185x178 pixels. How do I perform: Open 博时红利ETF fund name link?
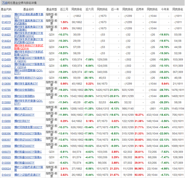point(22,121)
